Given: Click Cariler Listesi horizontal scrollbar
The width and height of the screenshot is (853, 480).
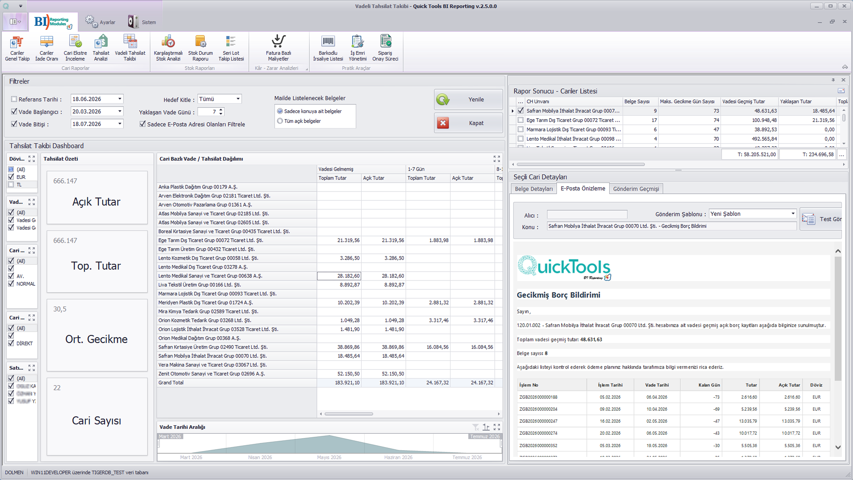Looking at the screenshot, I should 580,164.
